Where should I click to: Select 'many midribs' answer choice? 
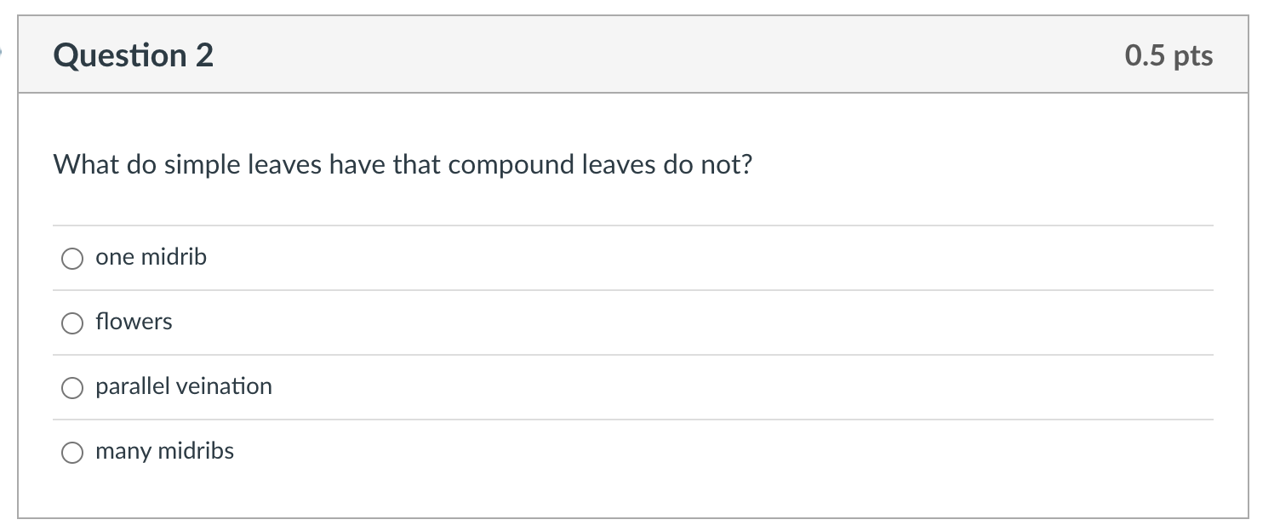[72, 452]
